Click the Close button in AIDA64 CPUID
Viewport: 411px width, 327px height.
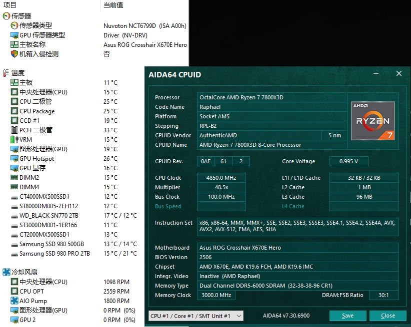387,316
